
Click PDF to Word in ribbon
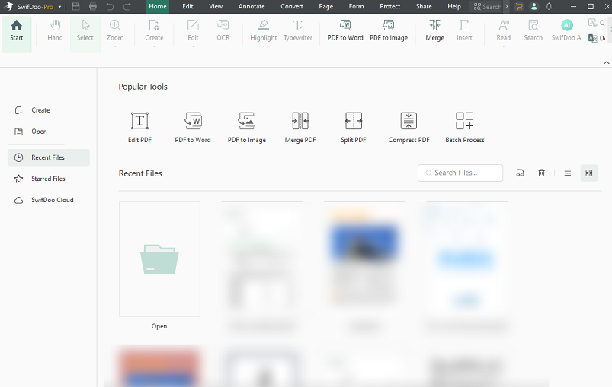pyautogui.click(x=345, y=30)
